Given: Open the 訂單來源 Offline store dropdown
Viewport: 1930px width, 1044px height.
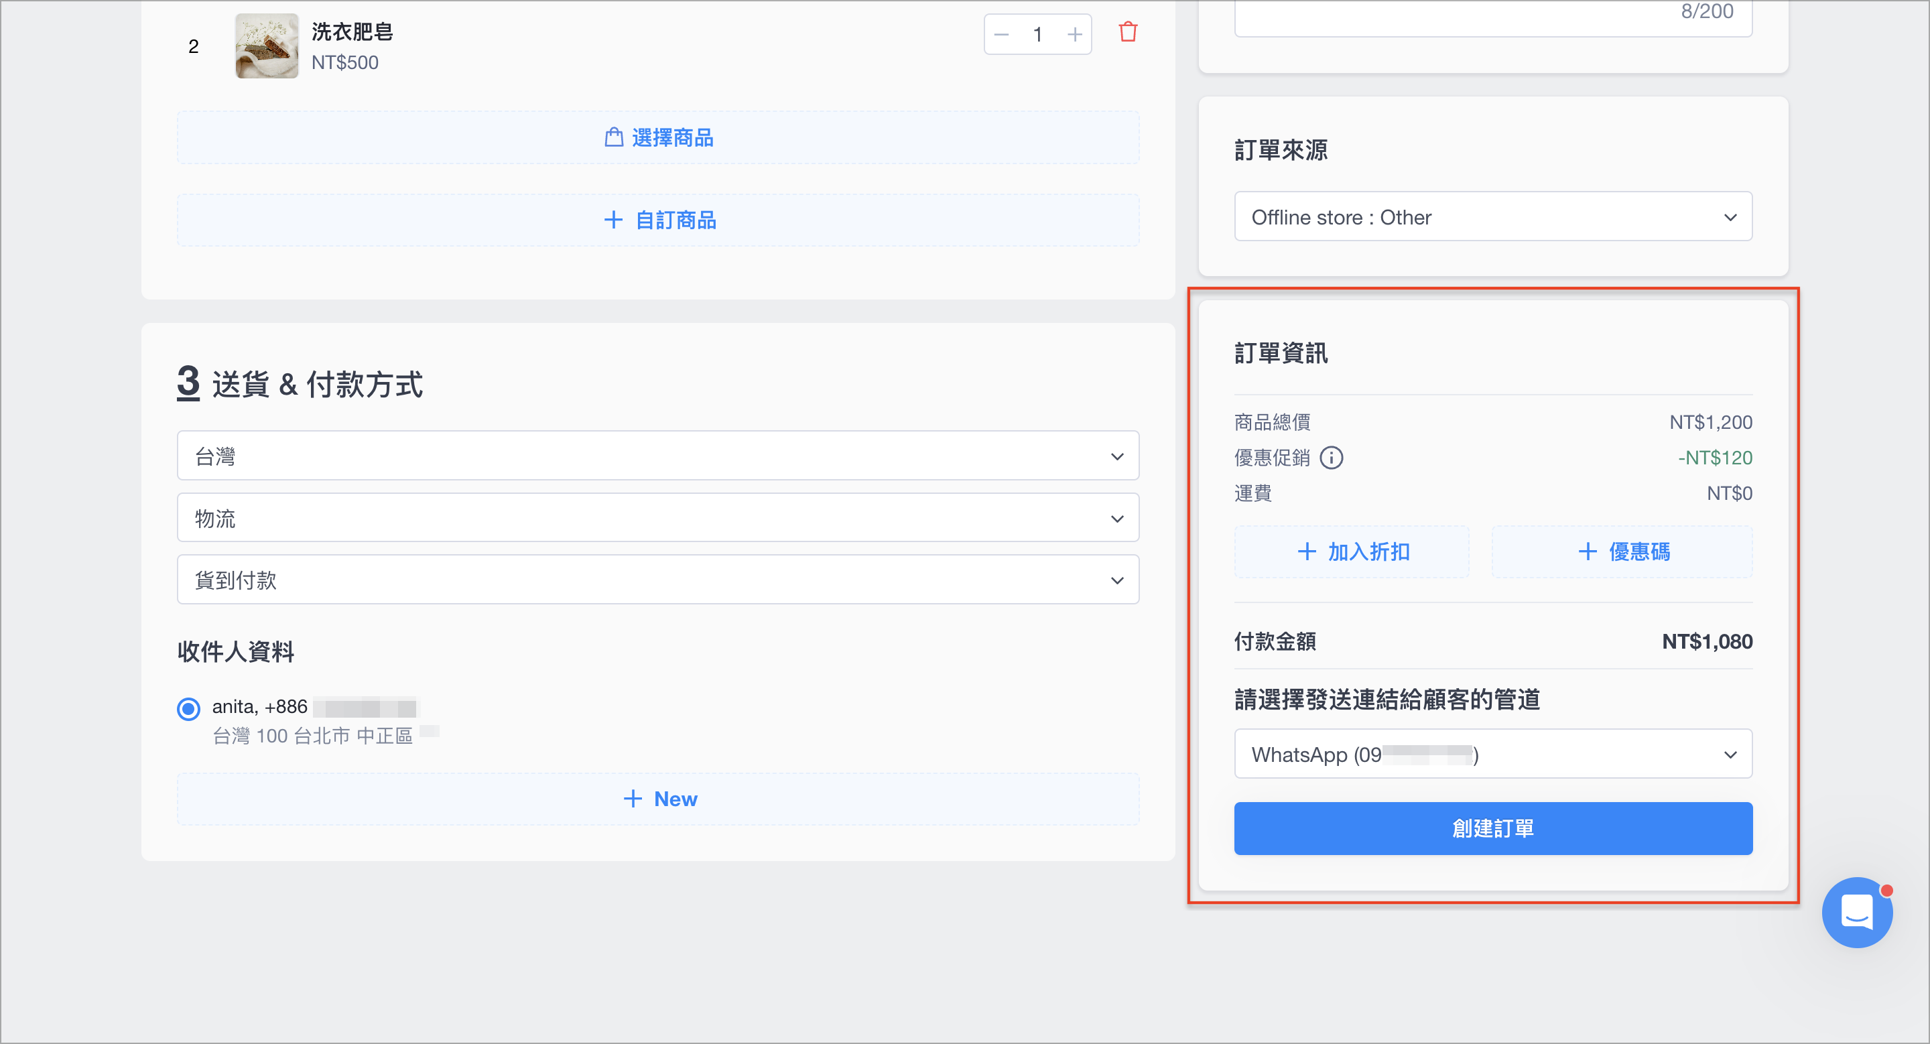Looking at the screenshot, I should click(x=1492, y=217).
